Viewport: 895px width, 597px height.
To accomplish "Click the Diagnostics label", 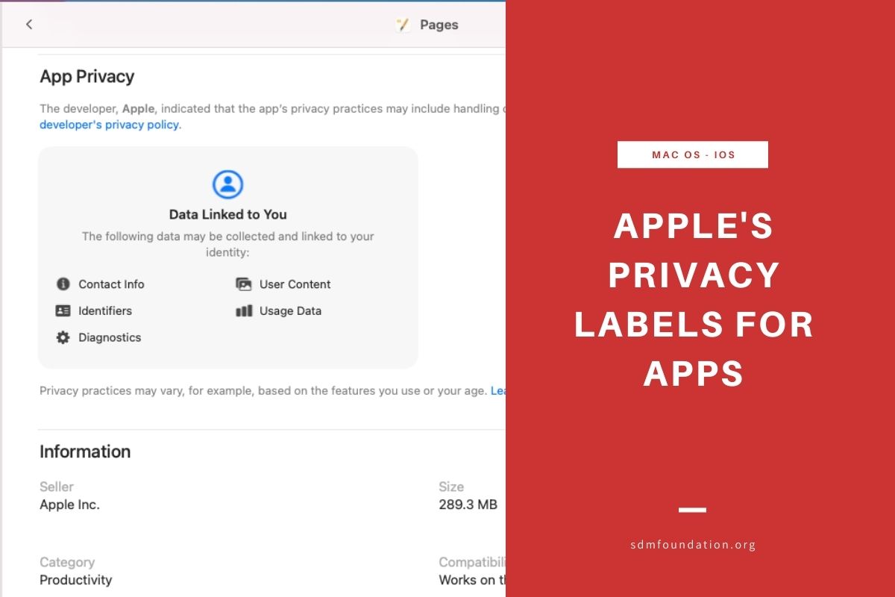I will tap(110, 337).
